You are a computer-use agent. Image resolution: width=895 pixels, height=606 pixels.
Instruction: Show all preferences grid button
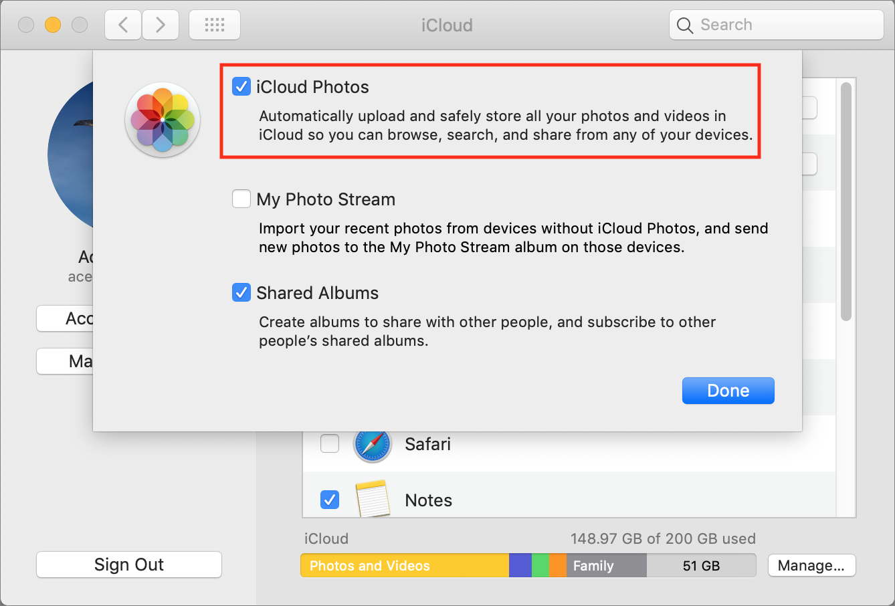coord(215,25)
